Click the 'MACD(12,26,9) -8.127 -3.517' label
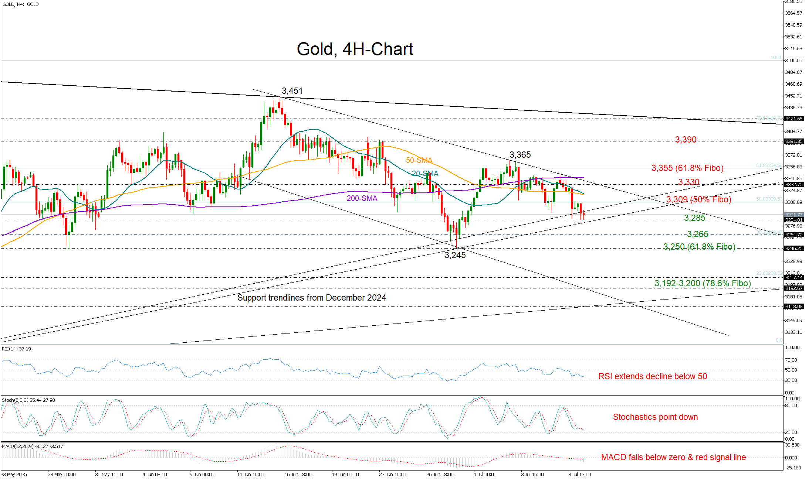Viewport: 809px width, 479px height. tap(32, 446)
